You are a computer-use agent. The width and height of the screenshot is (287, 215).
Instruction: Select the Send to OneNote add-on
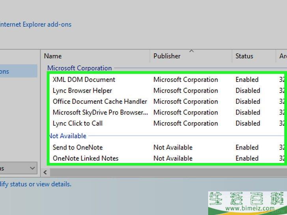pos(78,148)
